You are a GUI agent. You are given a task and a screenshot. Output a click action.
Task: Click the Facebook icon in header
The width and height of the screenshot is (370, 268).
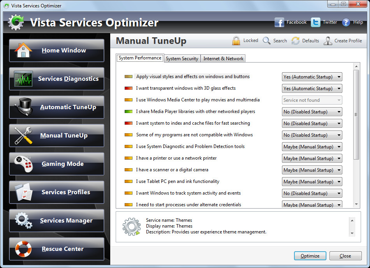pos(279,23)
